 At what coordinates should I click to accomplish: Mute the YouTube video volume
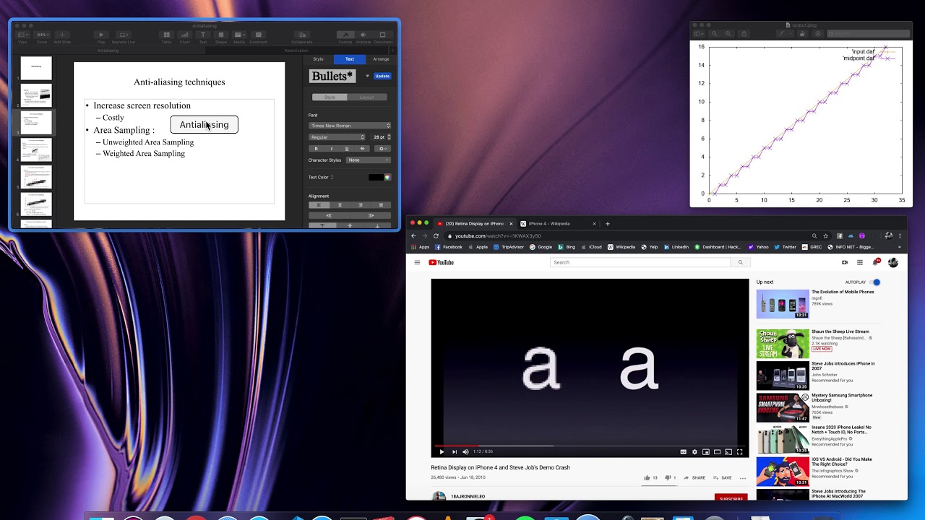(x=466, y=452)
